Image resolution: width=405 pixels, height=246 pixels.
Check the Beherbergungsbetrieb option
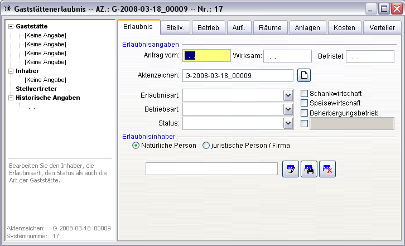pyautogui.click(x=305, y=113)
